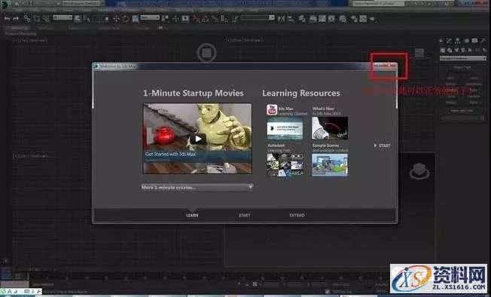This screenshot has height=297, width=491.
Task: Click the Select and Link tool
Action: tap(27, 19)
